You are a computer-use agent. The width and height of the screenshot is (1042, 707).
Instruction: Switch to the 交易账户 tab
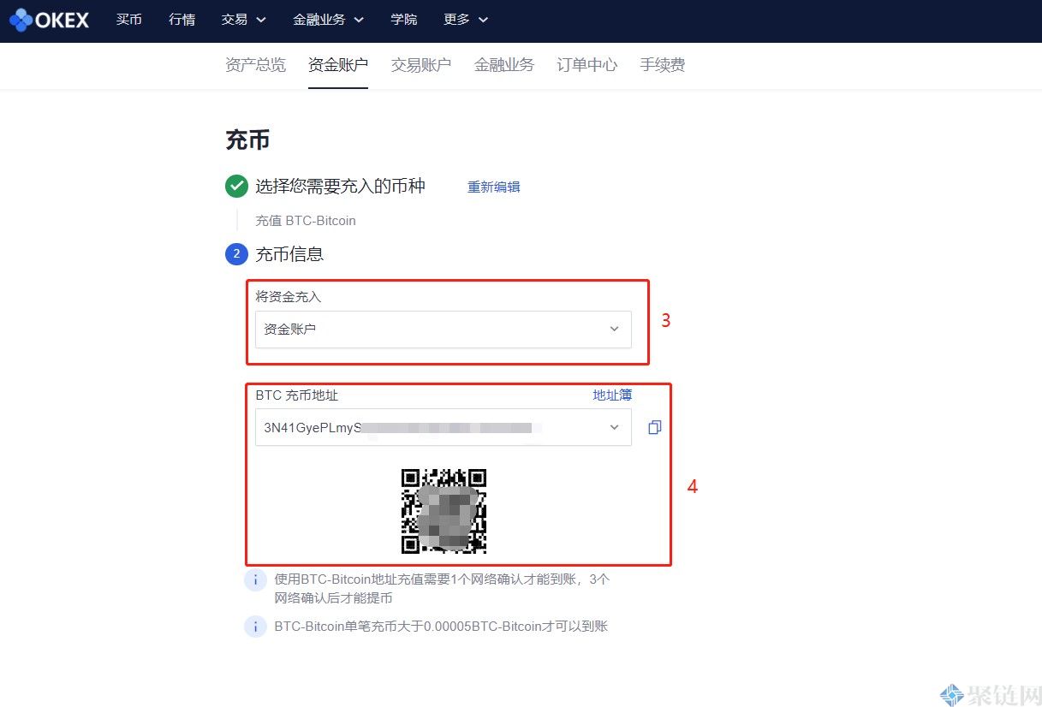click(x=421, y=65)
